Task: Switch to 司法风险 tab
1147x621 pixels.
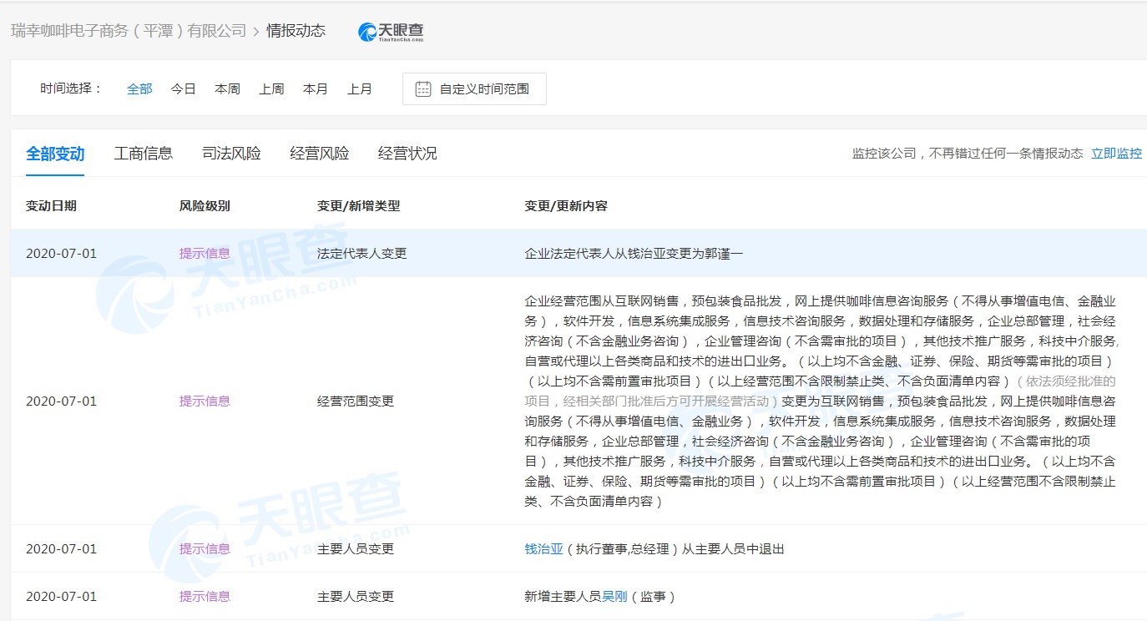Action: pos(231,154)
